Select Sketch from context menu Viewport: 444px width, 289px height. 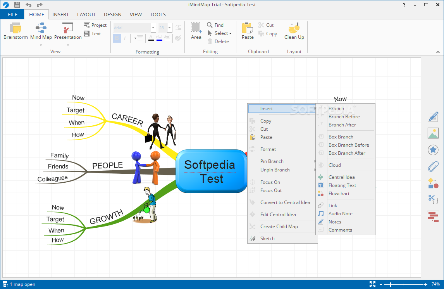tap(282, 239)
